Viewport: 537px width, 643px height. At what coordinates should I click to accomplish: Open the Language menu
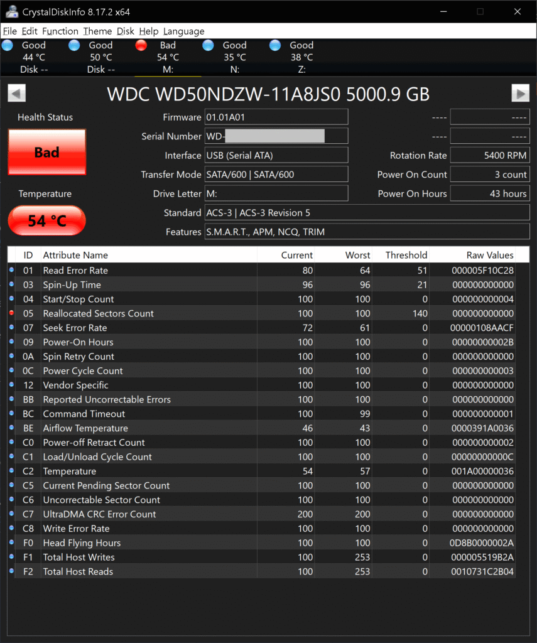point(183,31)
